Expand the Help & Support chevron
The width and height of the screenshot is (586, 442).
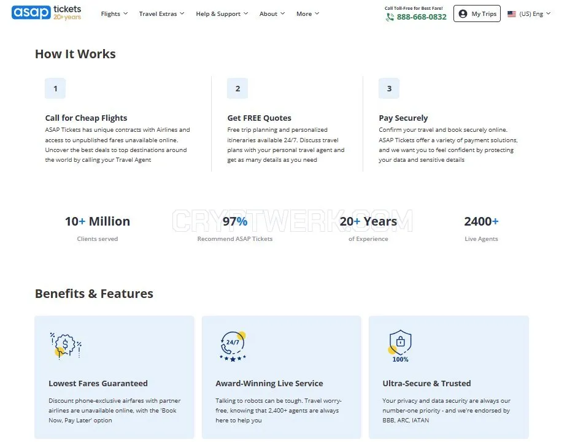pos(245,13)
